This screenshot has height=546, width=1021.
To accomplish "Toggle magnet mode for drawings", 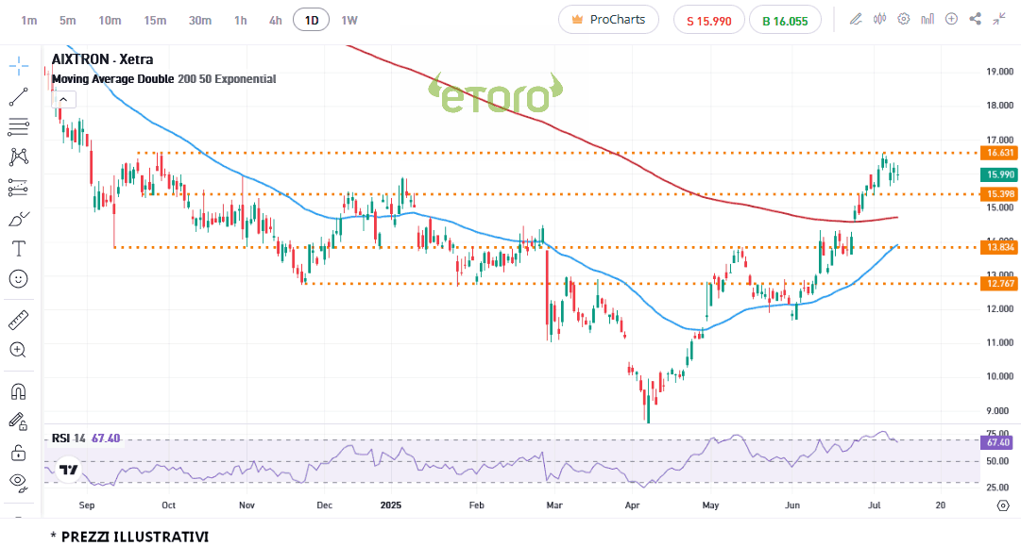I will tap(18, 391).
